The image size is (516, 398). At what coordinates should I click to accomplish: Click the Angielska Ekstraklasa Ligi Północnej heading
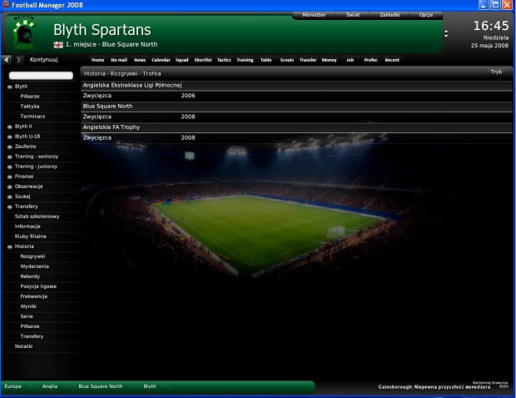click(x=132, y=85)
